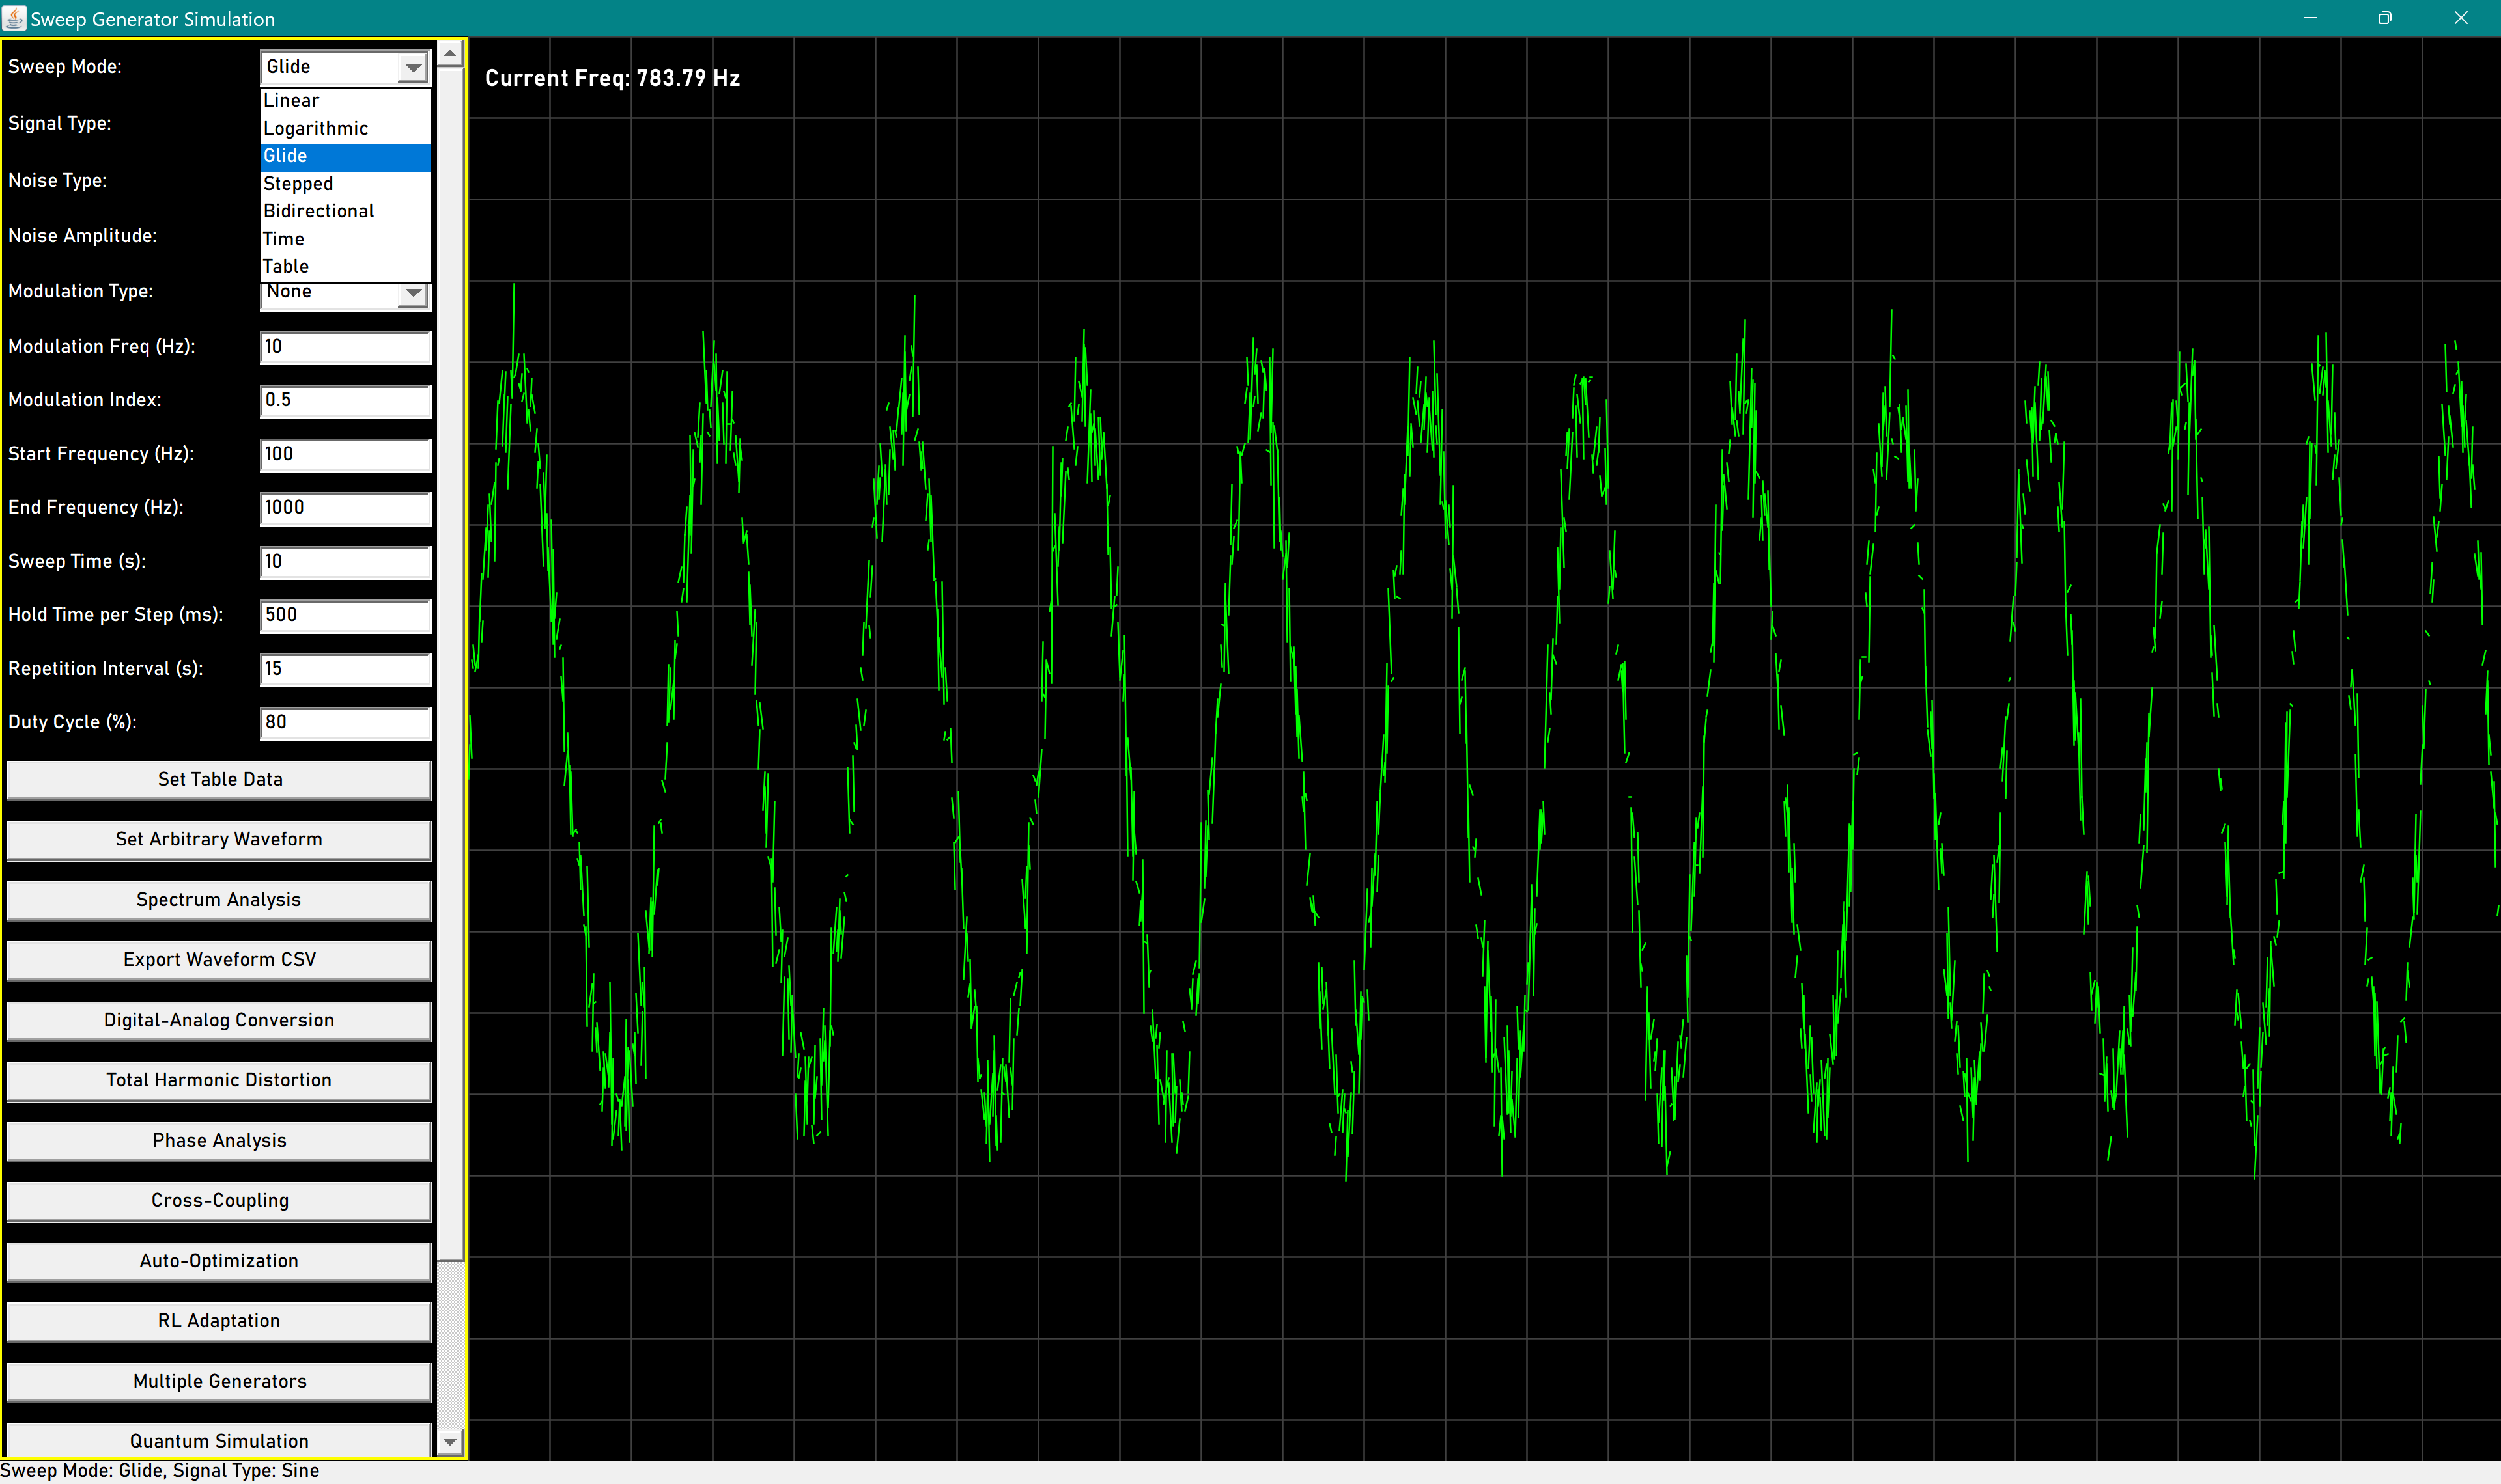Screen dimensions: 2501x1484
Task: Click the scrollbar up arrow in left panel
Action: pyautogui.click(x=450, y=53)
